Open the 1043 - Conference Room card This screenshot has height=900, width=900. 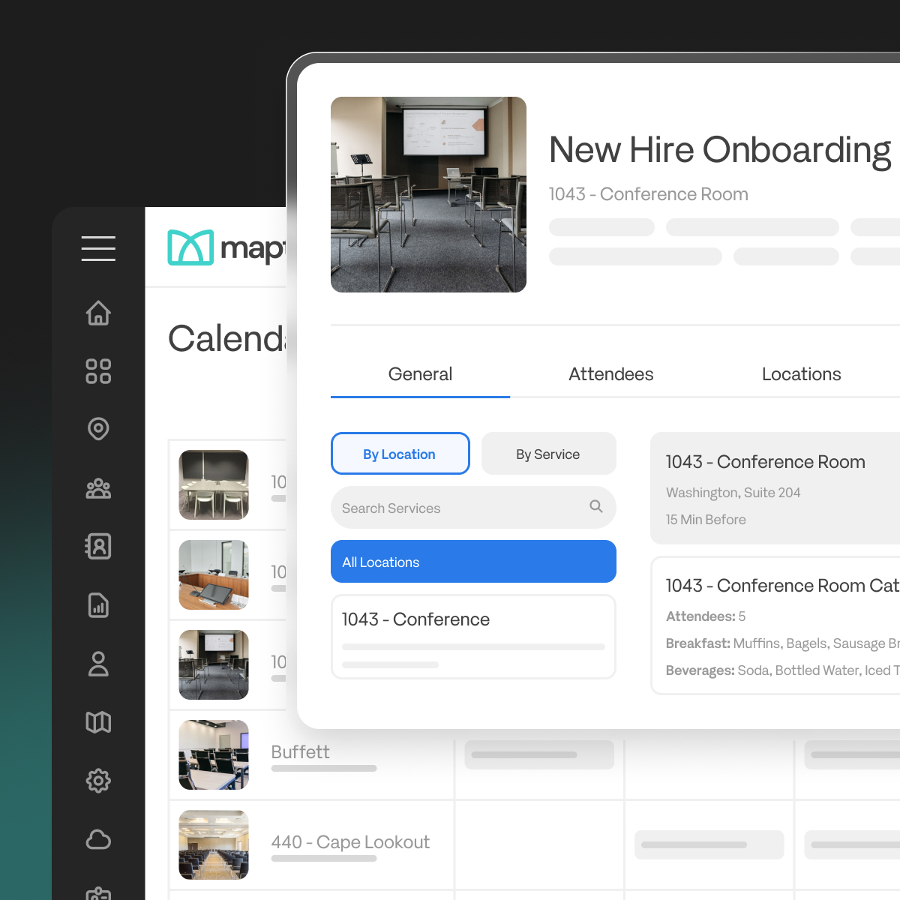(775, 488)
